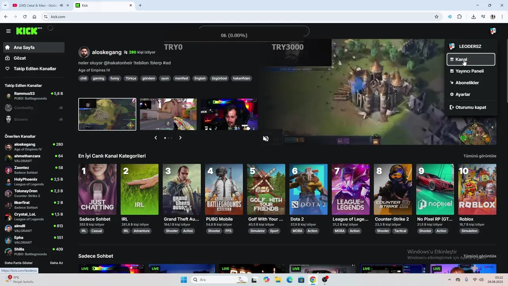Go to Ana Sayfa in sidebar
Screen dimensions: 508x286
34,47
